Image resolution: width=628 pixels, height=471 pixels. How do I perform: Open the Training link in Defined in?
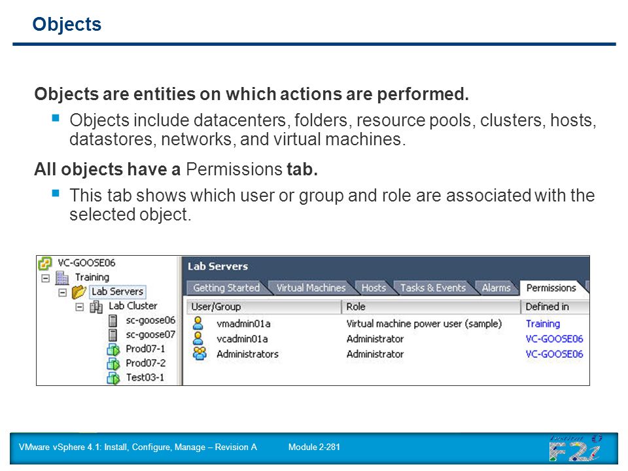click(x=543, y=324)
